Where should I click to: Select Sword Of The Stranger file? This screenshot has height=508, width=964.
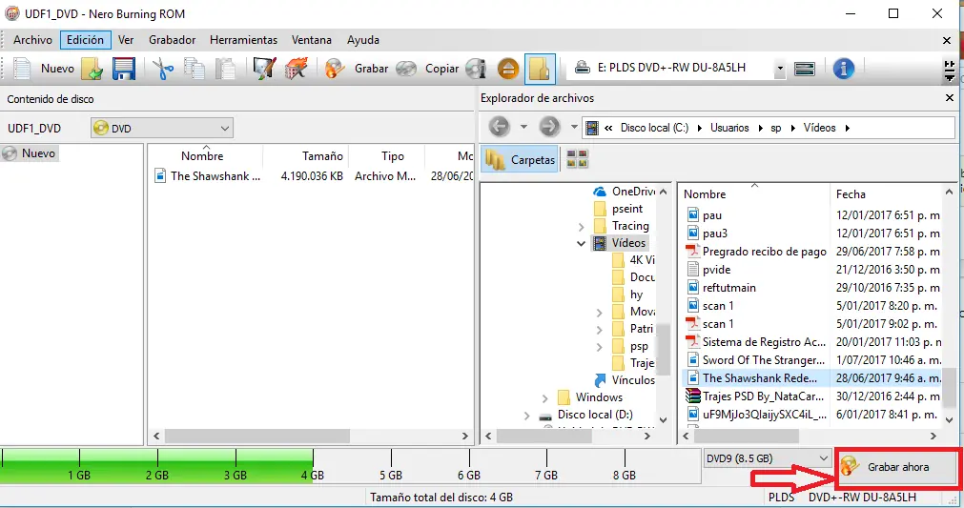click(755, 360)
